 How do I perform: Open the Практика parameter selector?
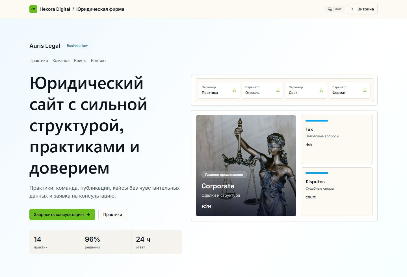tap(219, 90)
